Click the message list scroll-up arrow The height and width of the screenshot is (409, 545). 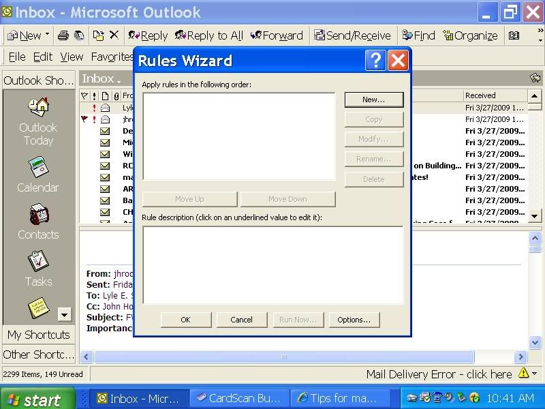pyautogui.click(x=535, y=96)
